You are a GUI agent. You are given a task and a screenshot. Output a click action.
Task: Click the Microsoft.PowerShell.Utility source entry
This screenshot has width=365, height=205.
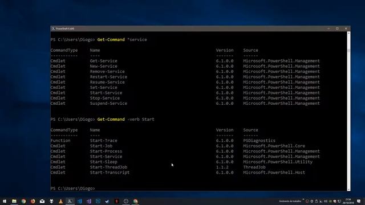pyautogui.click(x=278, y=162)
